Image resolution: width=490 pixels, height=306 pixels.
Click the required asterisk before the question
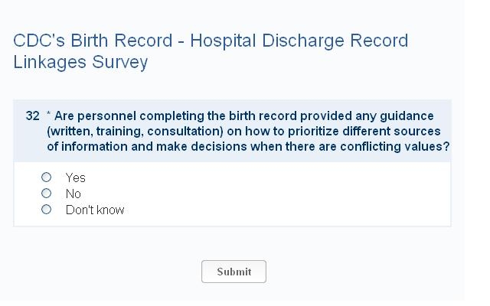click(49, 116)
